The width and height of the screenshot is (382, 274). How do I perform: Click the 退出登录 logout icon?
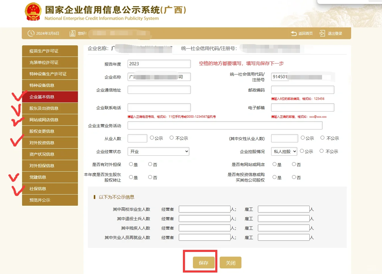(322, 33)
